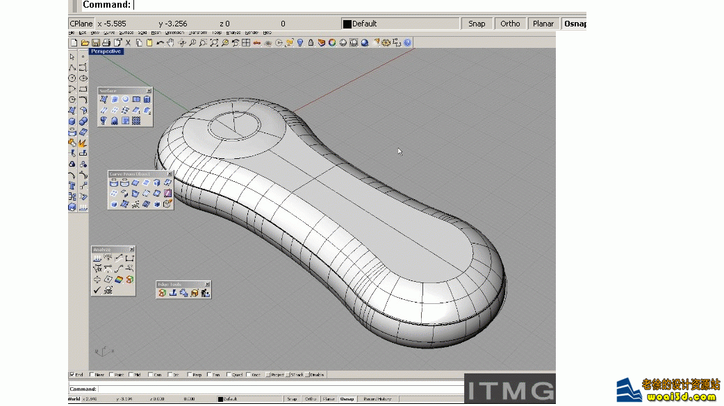Enable the Near osnap checkbox

(x=92, y=375)
